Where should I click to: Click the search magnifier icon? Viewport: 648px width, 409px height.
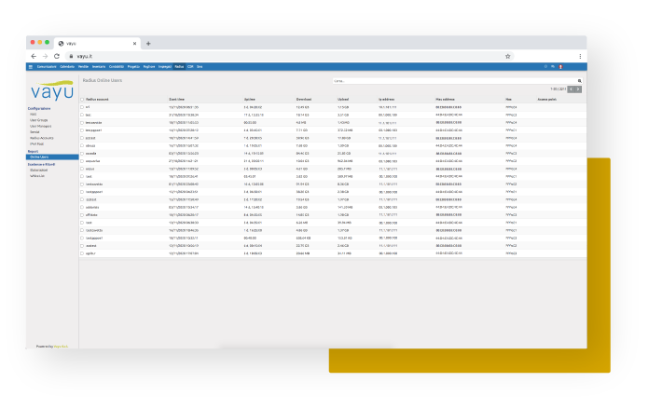click(x=579, y=81)
